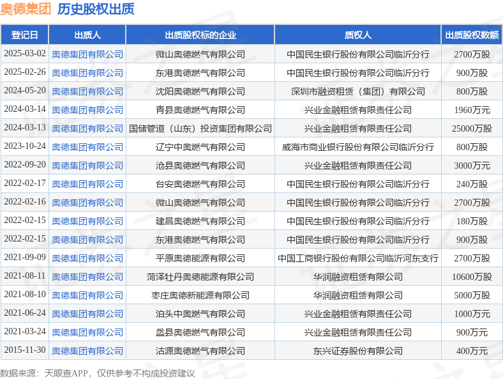
Task: Select amount 240万股
Action: 472,184
